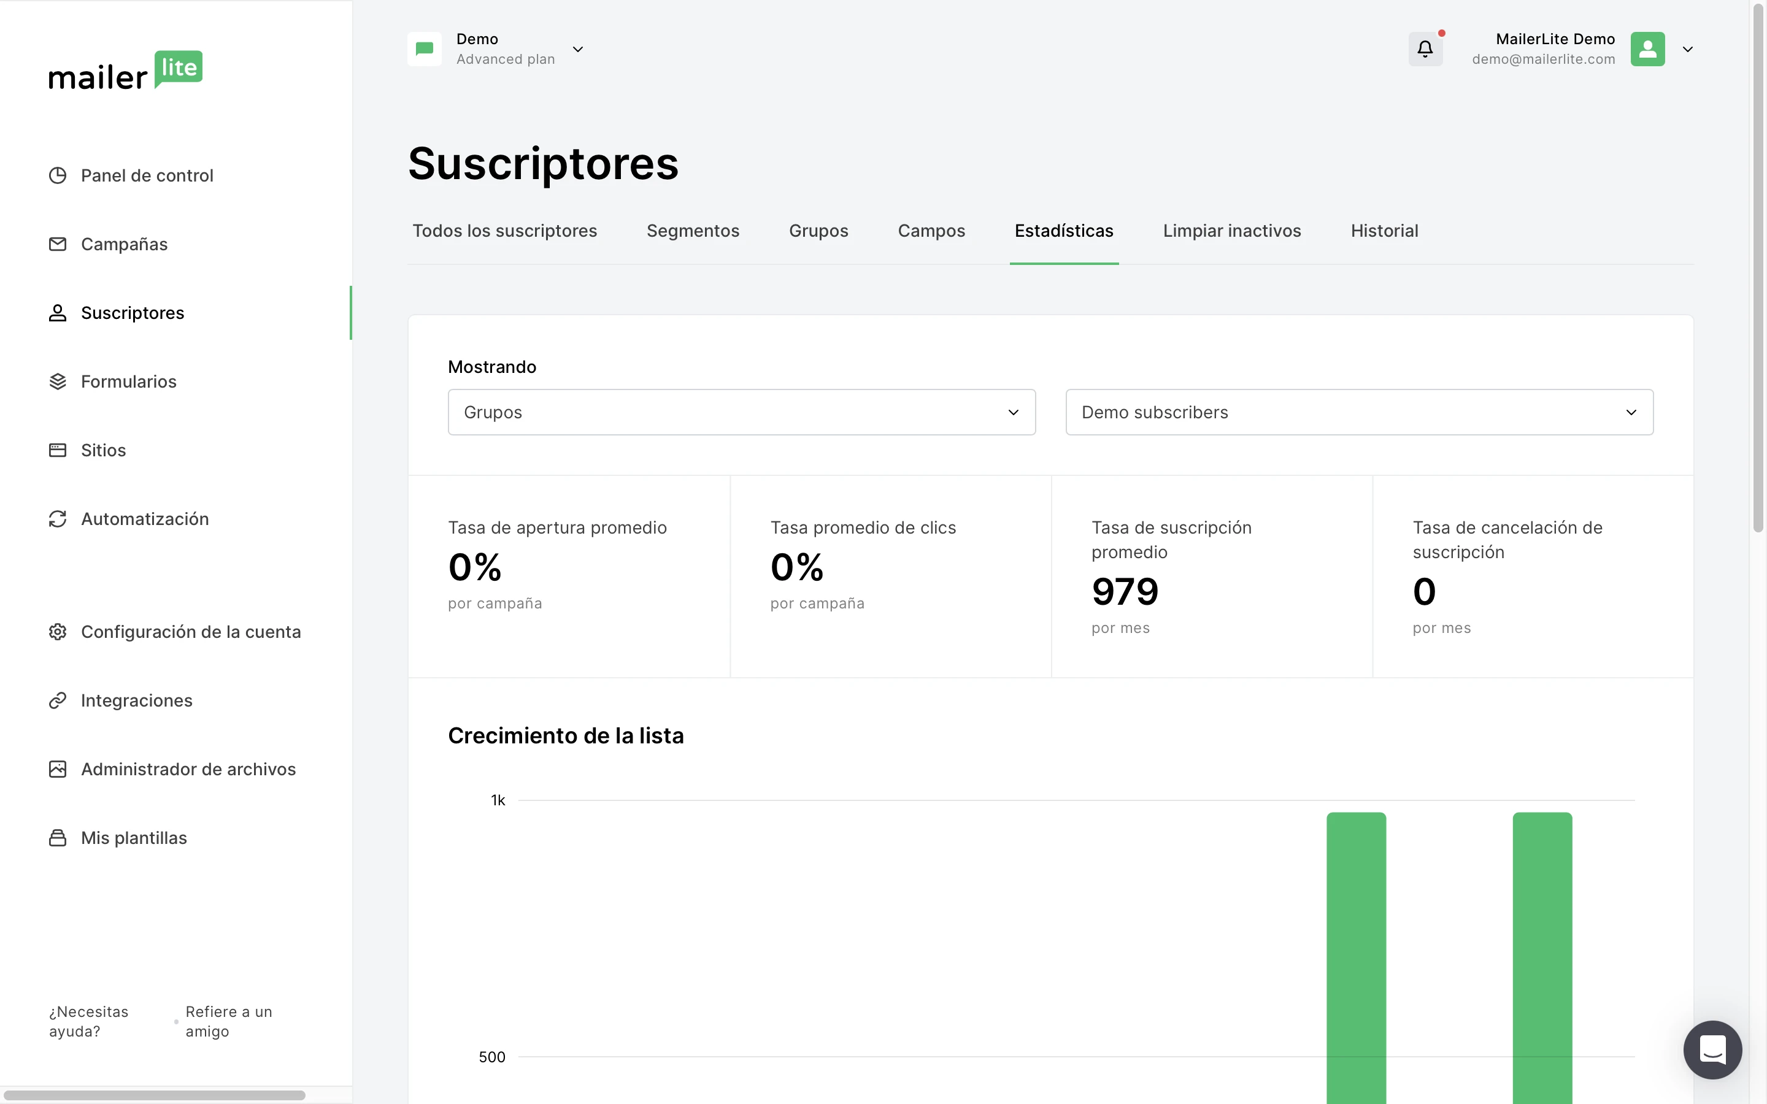
Task: Click the green user avatar icon
Action: click(x=1648, y=49)
